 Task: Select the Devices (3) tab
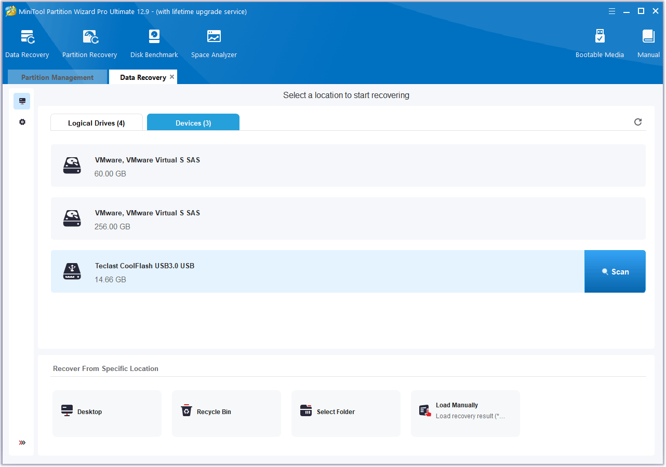[193, 123]
